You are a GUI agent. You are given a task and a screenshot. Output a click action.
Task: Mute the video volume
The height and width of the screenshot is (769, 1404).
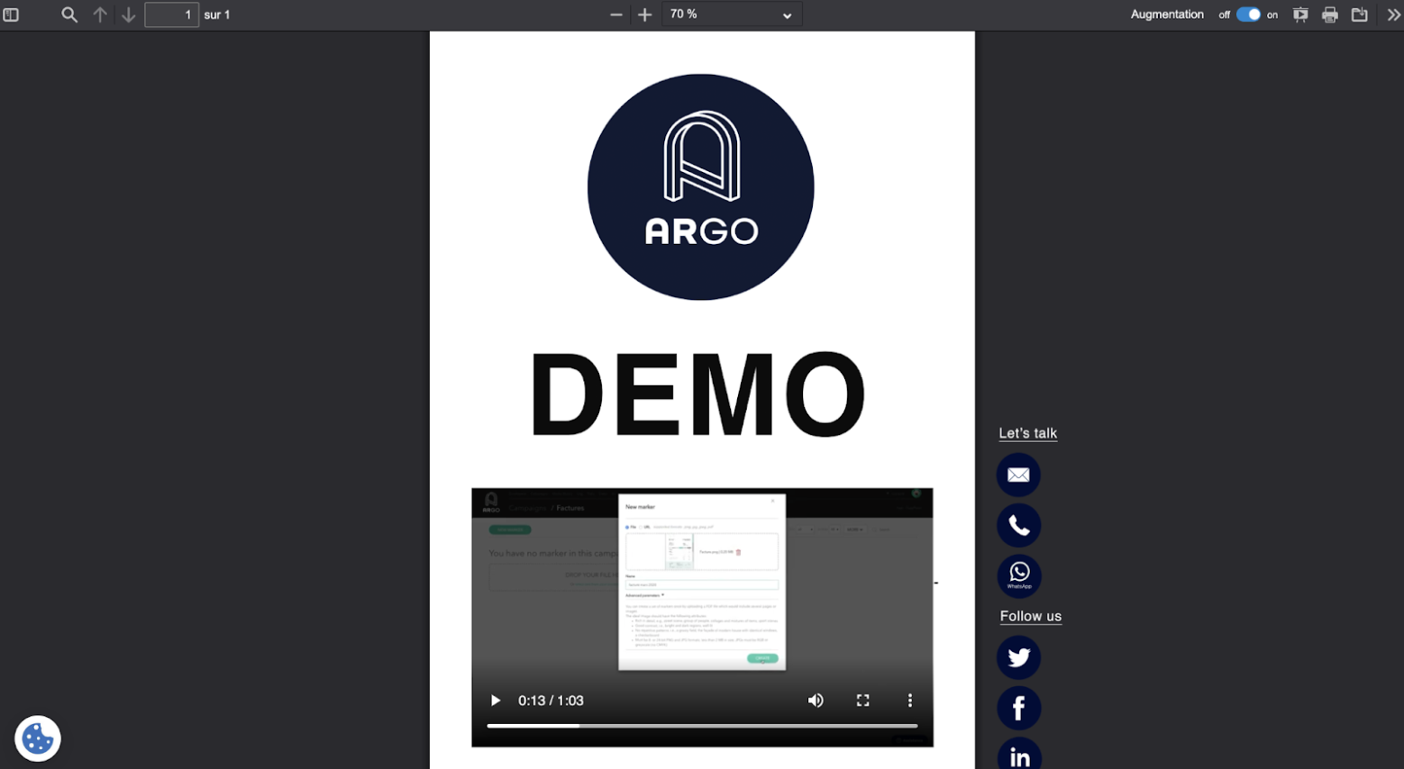click(816, 701)
